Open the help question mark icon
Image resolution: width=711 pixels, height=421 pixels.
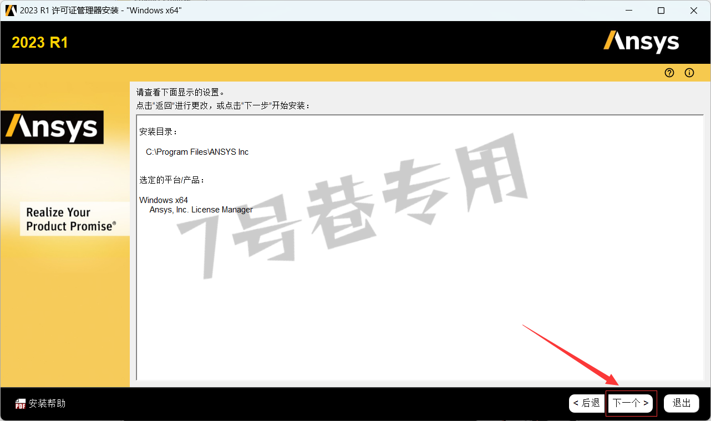click(x=669, y=73)
